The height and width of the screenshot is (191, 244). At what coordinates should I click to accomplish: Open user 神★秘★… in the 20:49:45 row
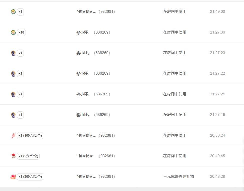pyautogui.click(x=87, y=156)
